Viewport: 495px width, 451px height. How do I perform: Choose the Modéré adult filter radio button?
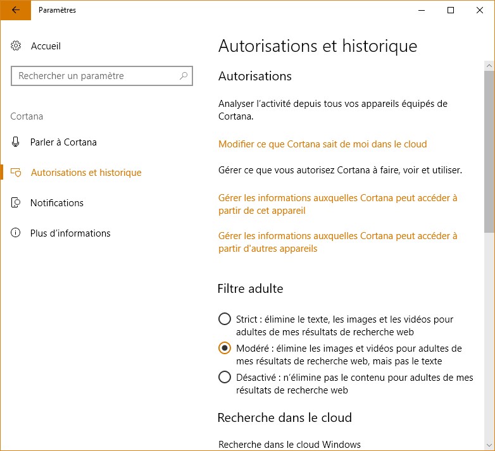pyautogui.click(x=224, y=349)
